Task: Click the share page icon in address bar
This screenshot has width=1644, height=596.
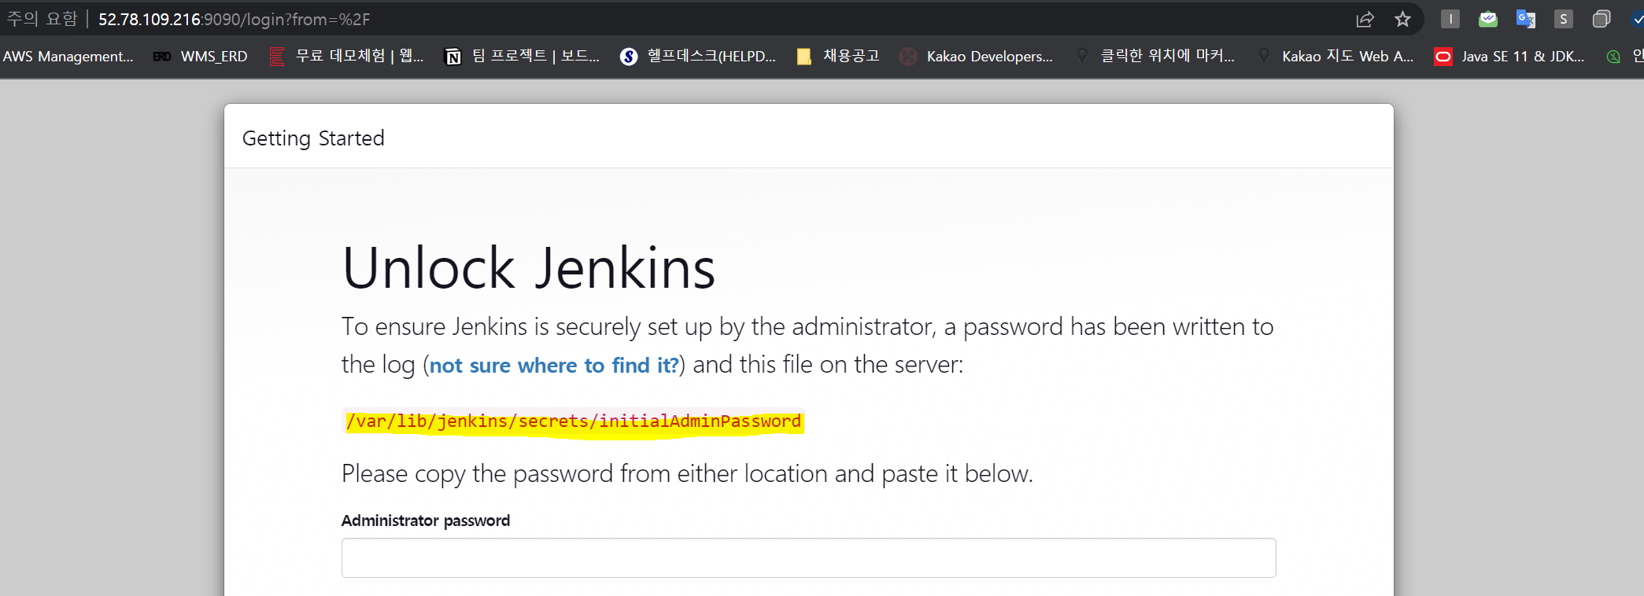Action: click(x=1365, y=20)
